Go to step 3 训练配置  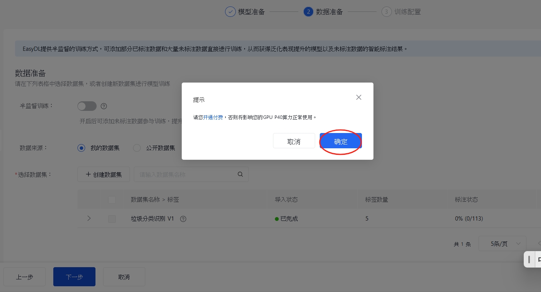coord(401,12)
